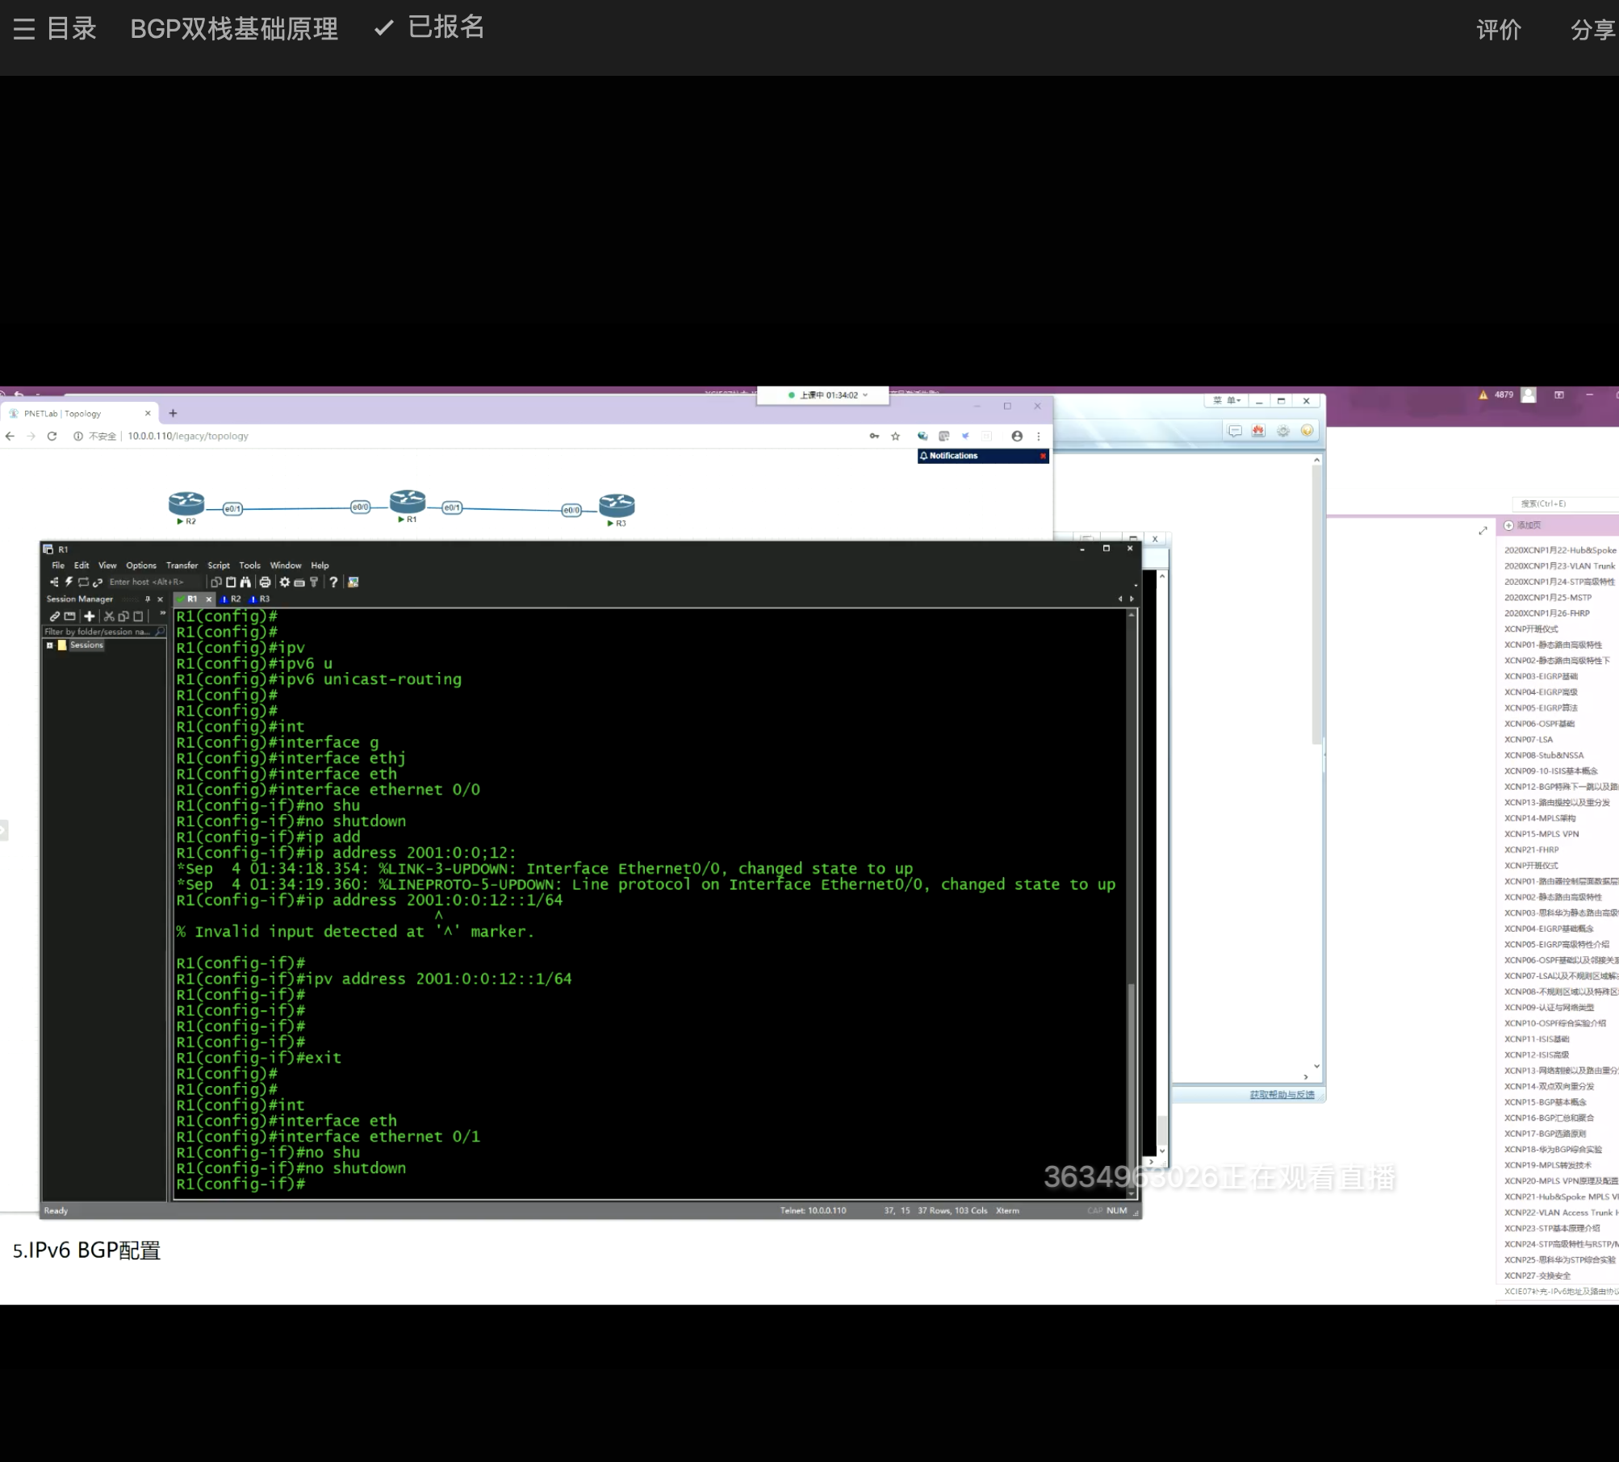1619x1462 pixels.
Task: Open SecureCRT Edit menu
Action: click(x=82, y=566)
